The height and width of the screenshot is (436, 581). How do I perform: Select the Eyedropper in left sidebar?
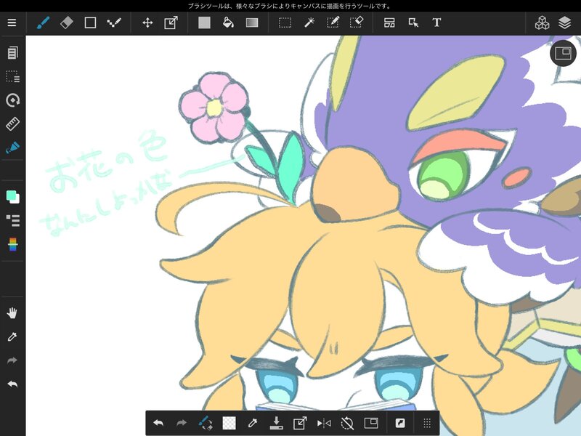coord(12,336)
